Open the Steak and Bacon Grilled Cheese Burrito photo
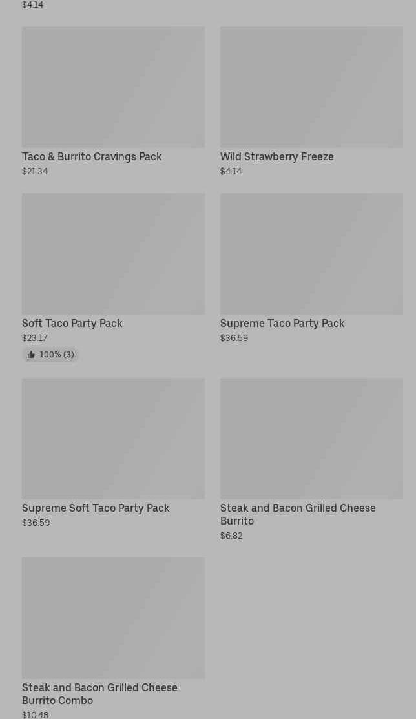The image size is (416, 719). pos(311,439)
